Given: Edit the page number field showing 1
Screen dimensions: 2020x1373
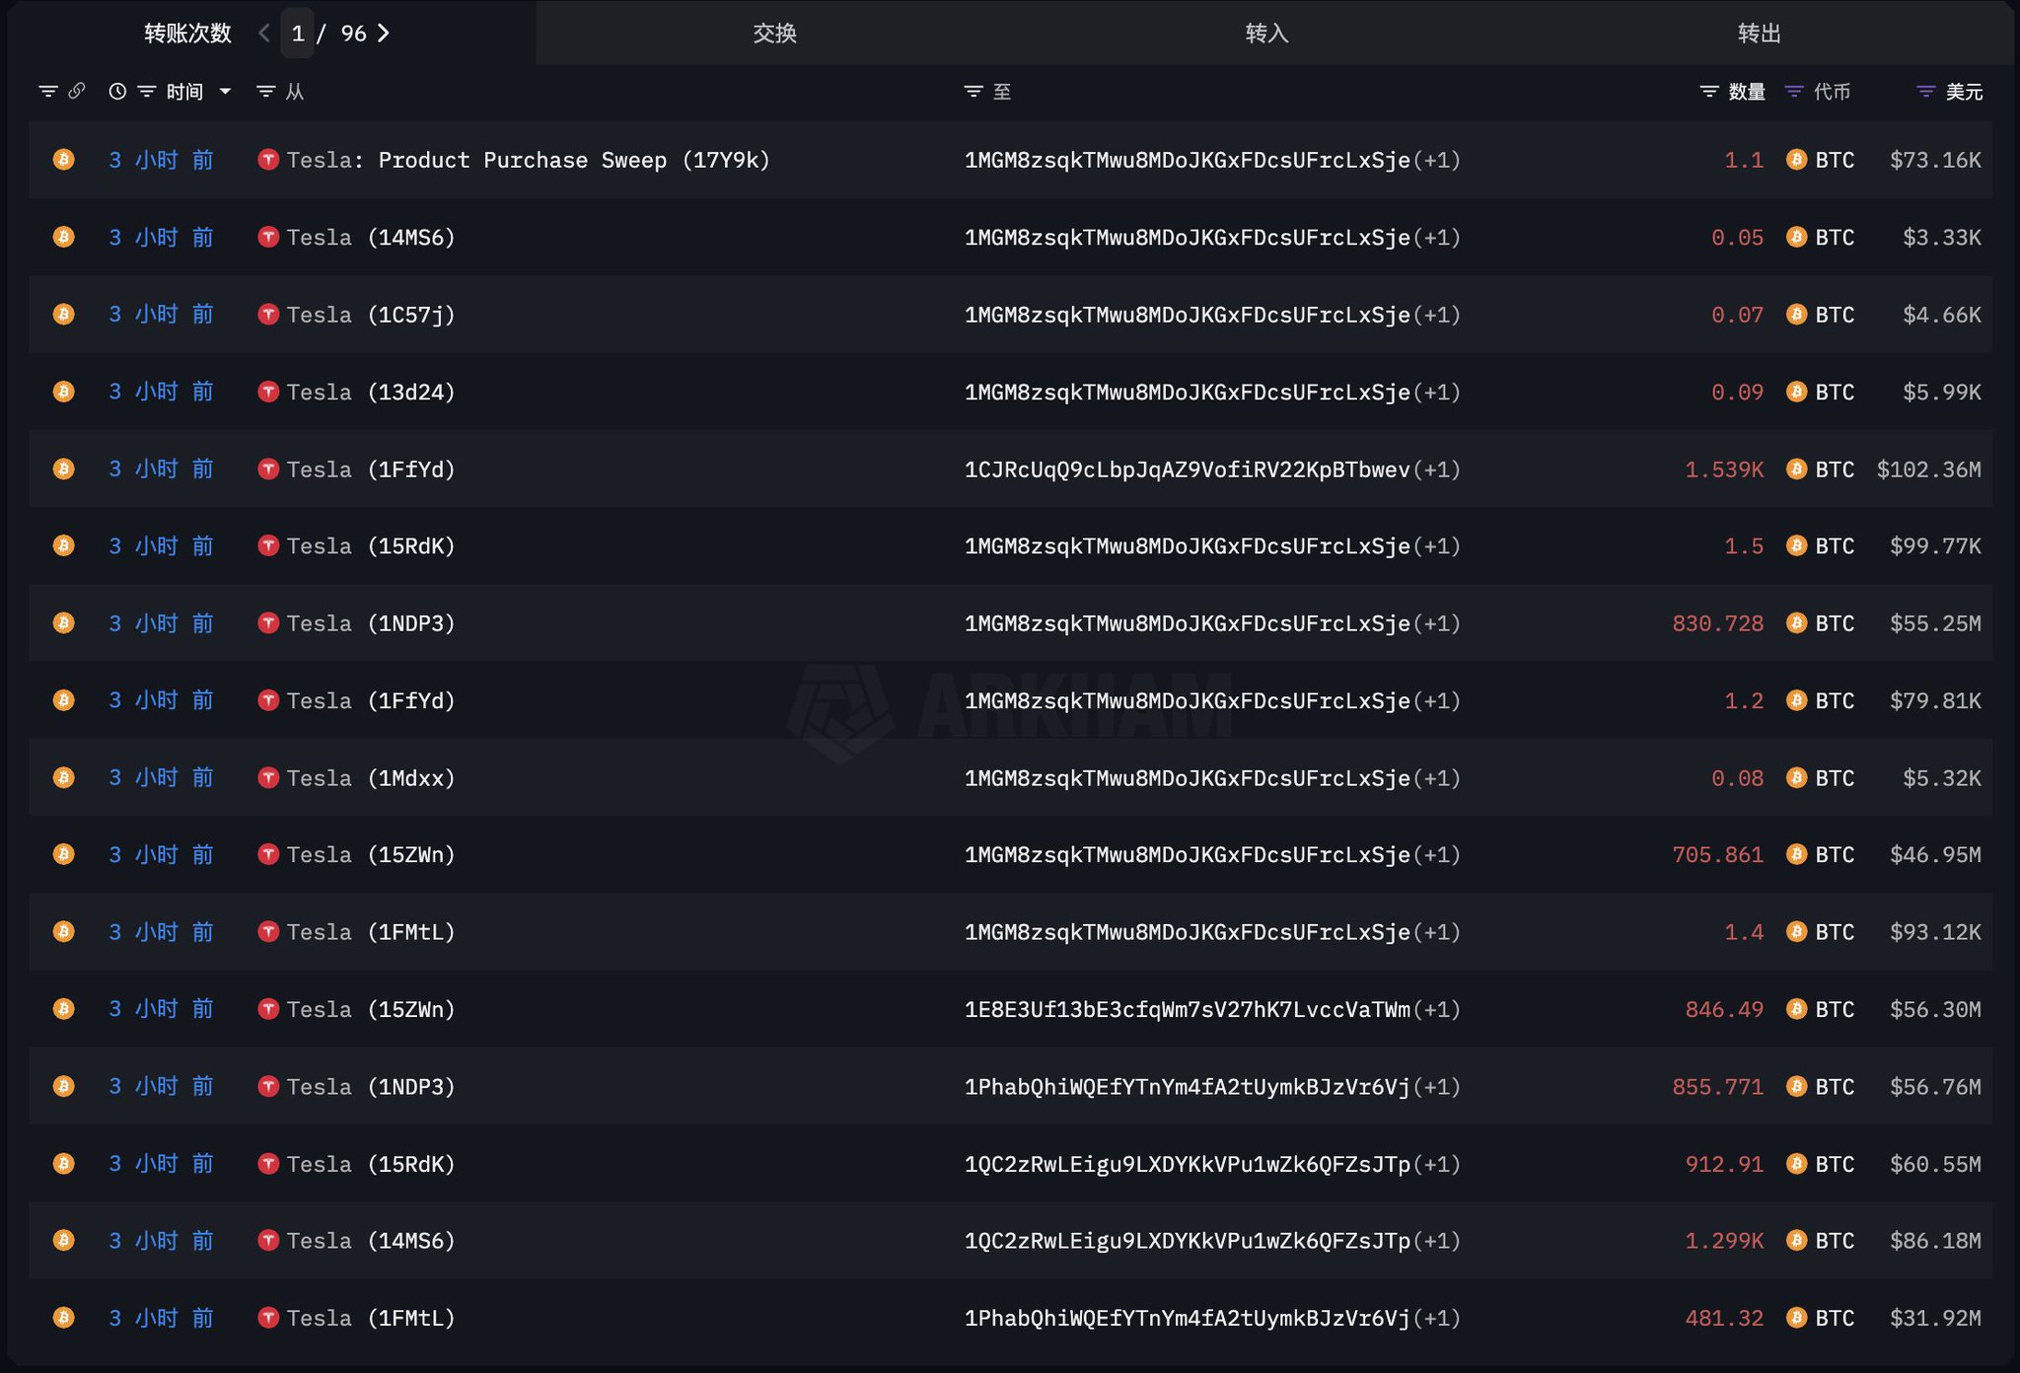Looking at the screenshot, I should 298,34.
